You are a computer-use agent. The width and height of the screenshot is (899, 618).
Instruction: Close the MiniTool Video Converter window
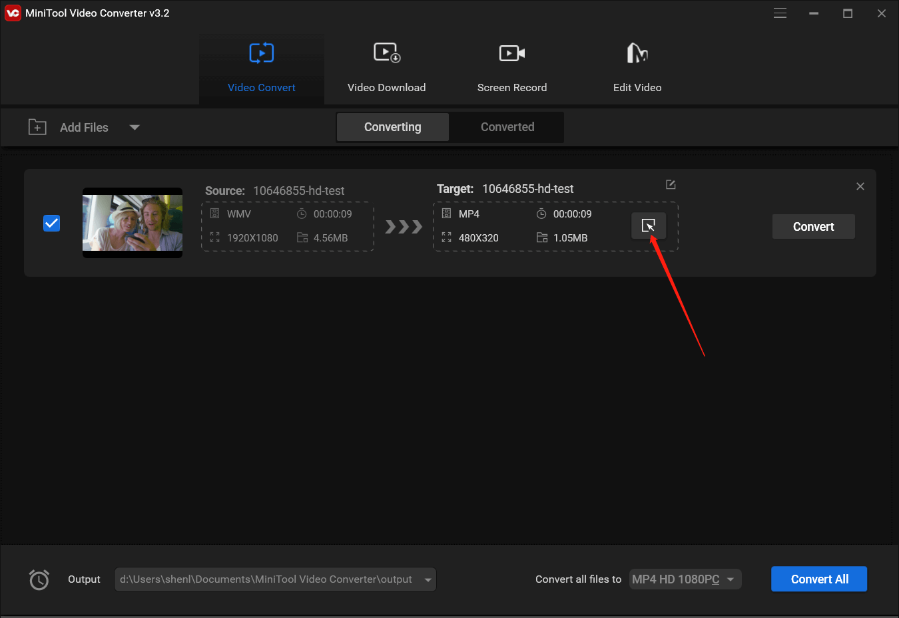click(882, 13)
